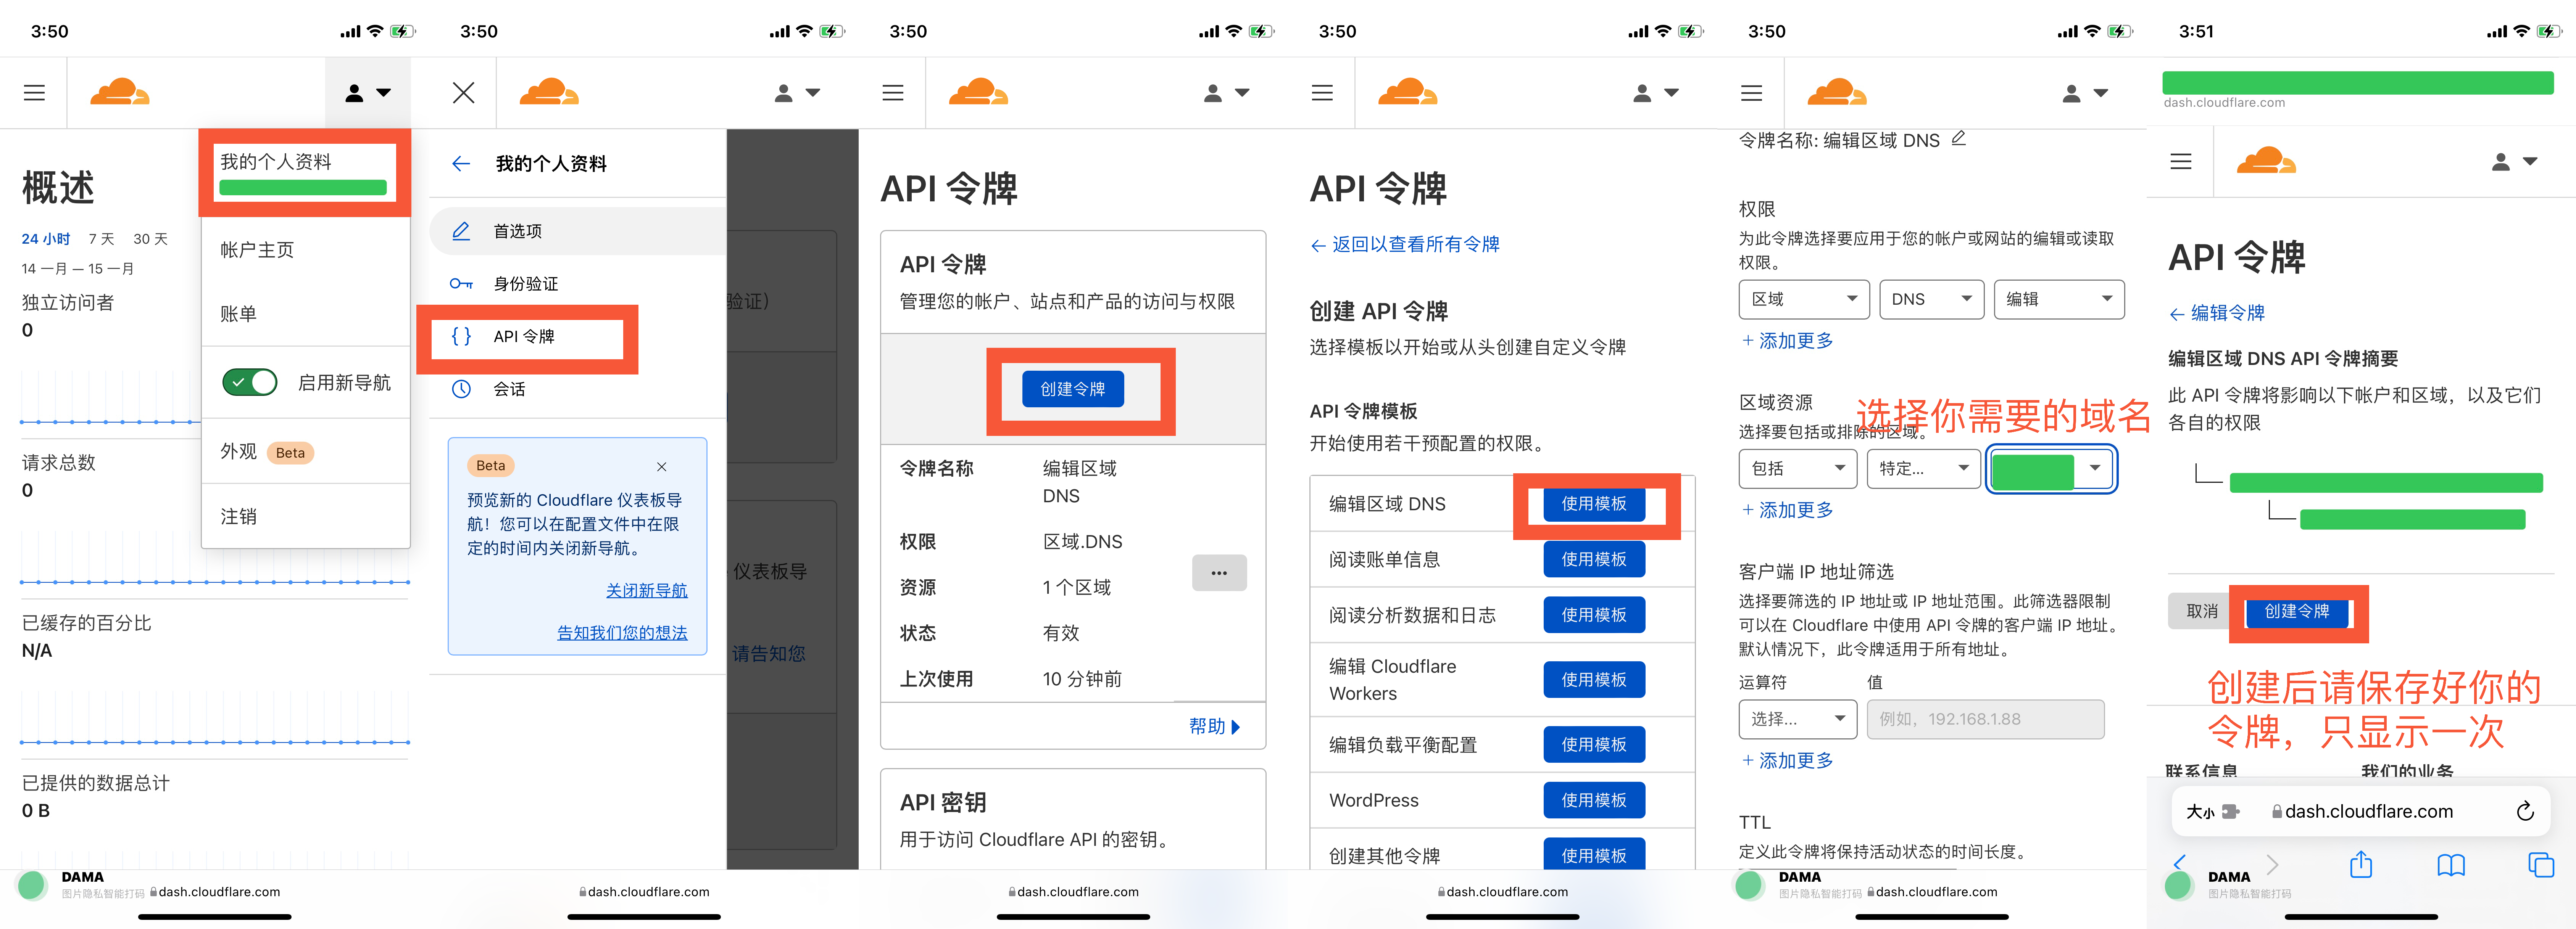This screenshot has width=2576, height=929.
Task: Open hamburger menu on the 概述 screen
Action: [x=34, y=93]
